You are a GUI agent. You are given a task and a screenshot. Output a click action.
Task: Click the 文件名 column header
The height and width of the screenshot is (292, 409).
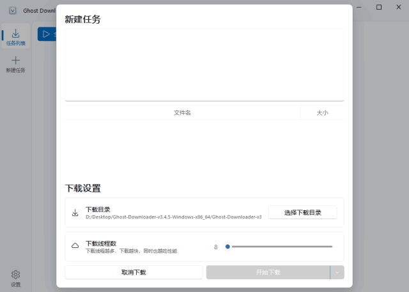(182, 112)
